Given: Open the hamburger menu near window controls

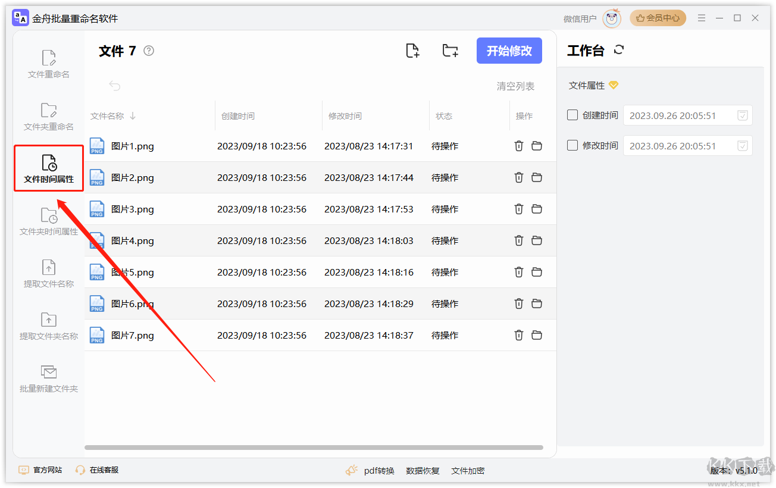Looking at the screenshot, I should pos(701,18).
